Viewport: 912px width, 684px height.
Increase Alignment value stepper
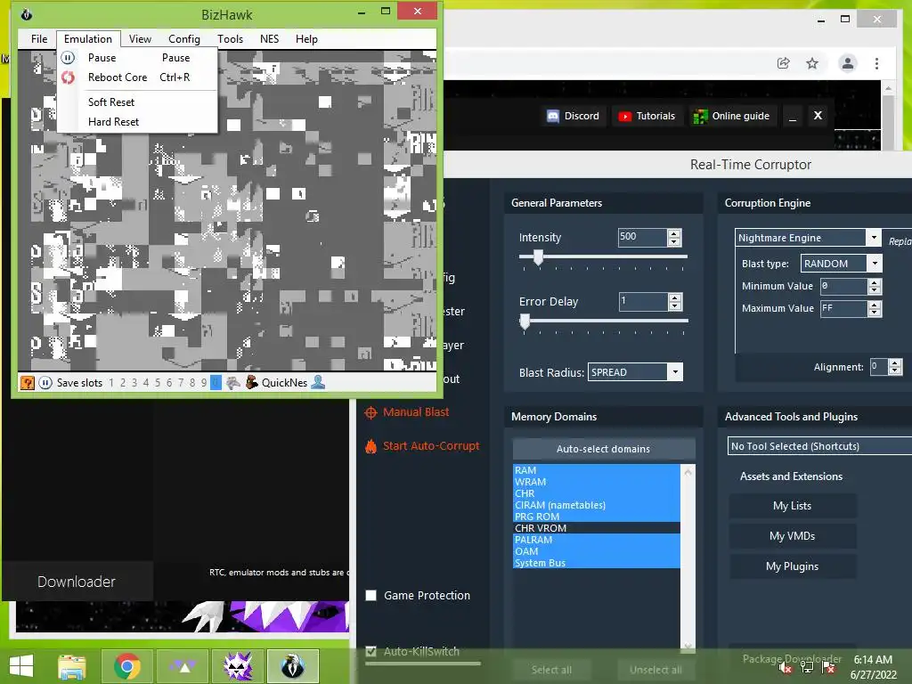[895, 363]
